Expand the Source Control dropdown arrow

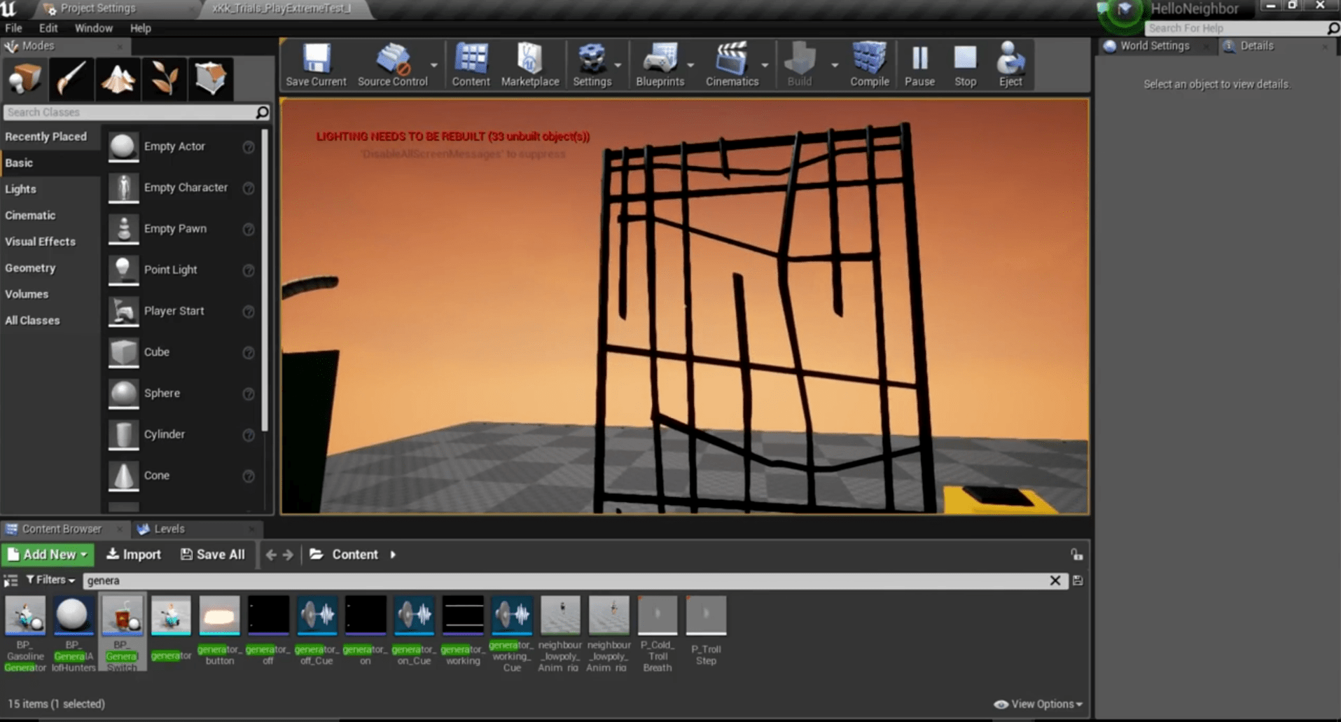tap(434, 65)
